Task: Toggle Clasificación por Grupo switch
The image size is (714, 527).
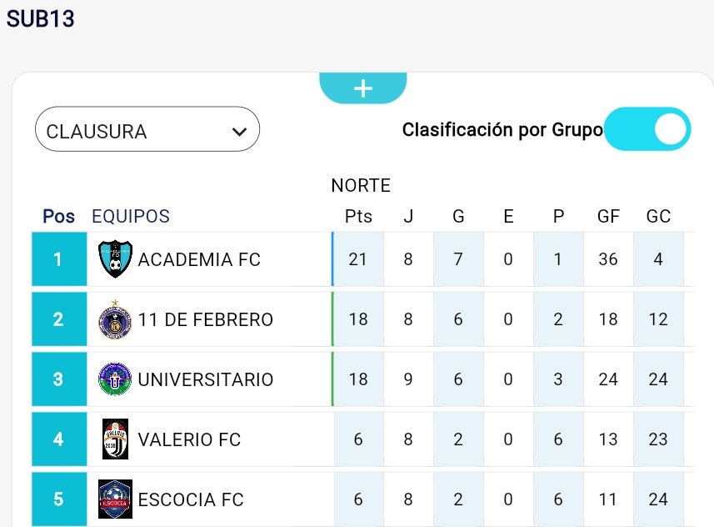Action: [647, 129]
